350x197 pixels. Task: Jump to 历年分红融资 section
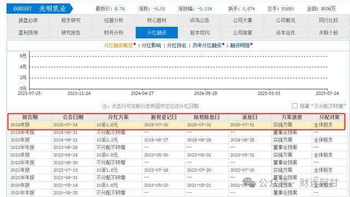point(207,45)
